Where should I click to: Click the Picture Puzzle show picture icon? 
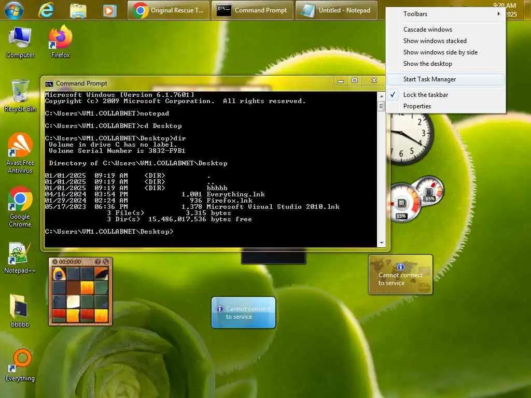click(98, 262)
